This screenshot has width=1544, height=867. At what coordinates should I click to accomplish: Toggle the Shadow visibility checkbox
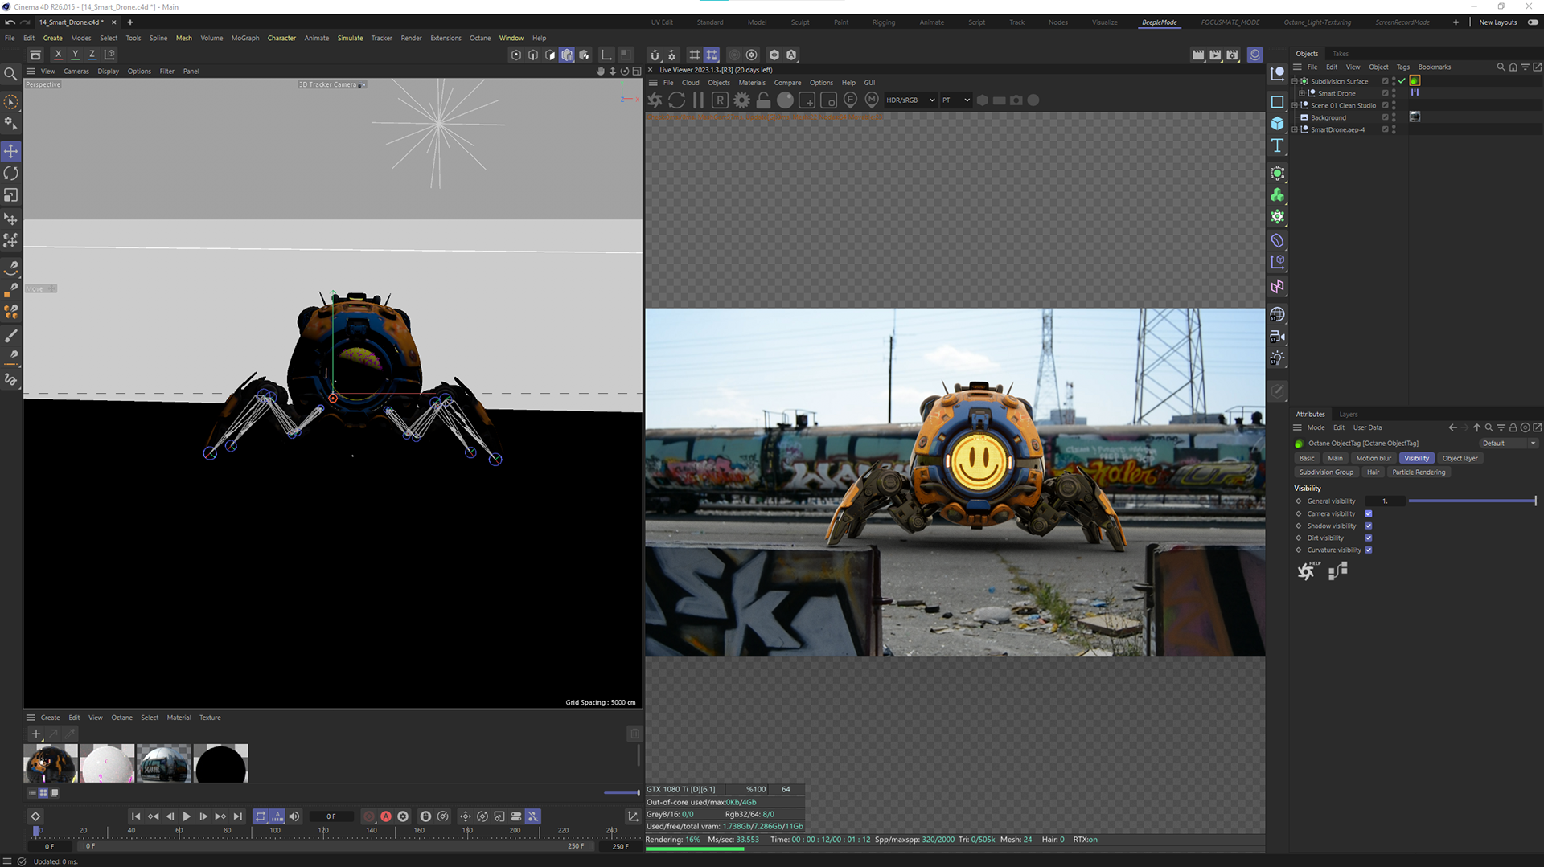coord(1368,526)
